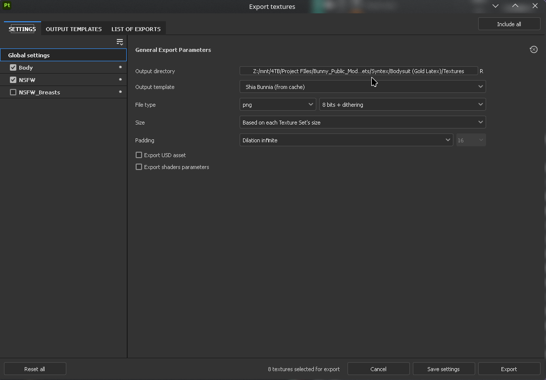Click the Include all button
The height and width of the screenshot is (380, 546).
[509, 24]
